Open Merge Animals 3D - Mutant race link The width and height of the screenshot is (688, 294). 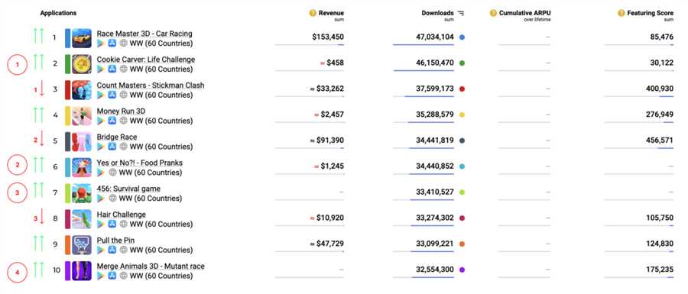coord(151,266)
